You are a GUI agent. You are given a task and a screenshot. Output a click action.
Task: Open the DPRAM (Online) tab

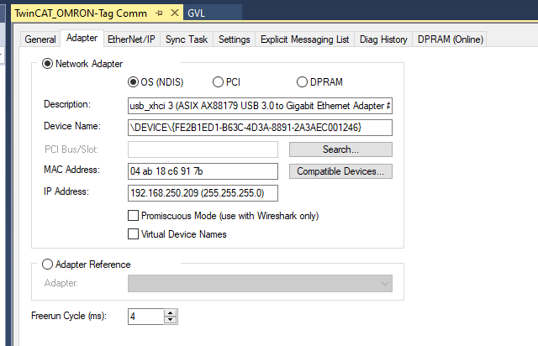pos(451,39)
